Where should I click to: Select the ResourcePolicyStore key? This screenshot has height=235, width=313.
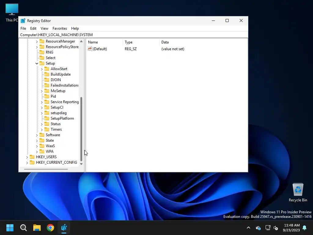coord(62,47)
